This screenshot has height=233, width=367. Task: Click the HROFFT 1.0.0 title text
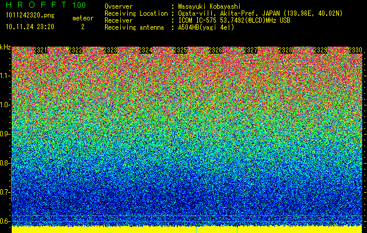click(x=46, y=5)
